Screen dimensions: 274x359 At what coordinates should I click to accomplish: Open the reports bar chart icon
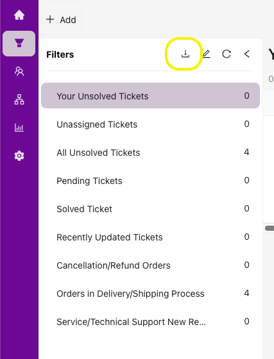19,128
